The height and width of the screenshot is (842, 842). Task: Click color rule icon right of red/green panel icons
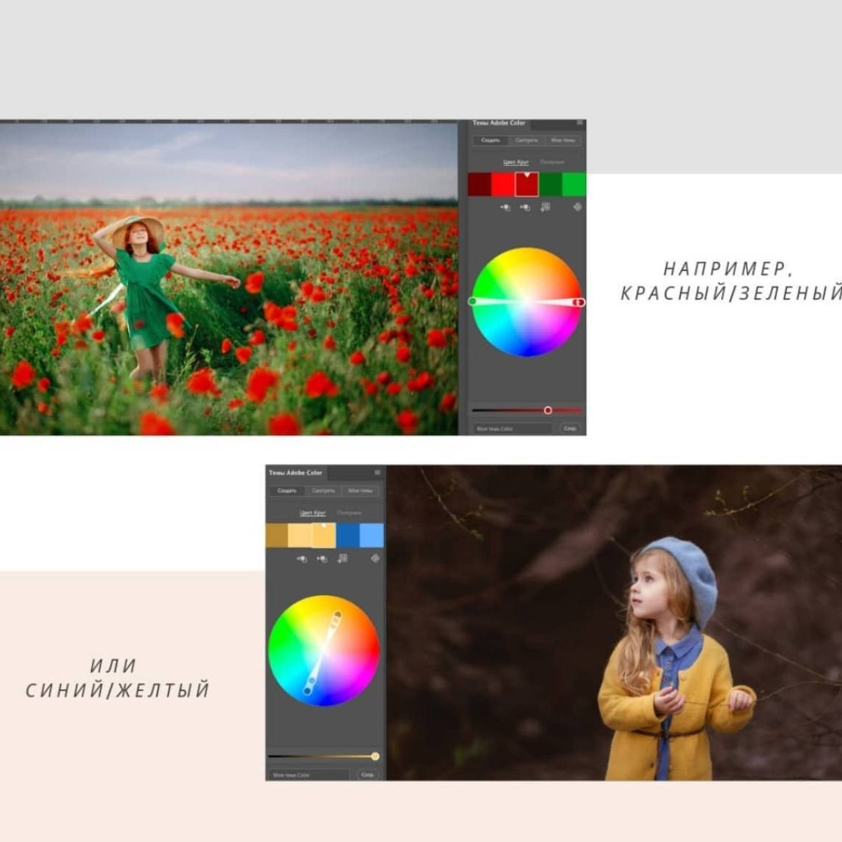[577, 207]
